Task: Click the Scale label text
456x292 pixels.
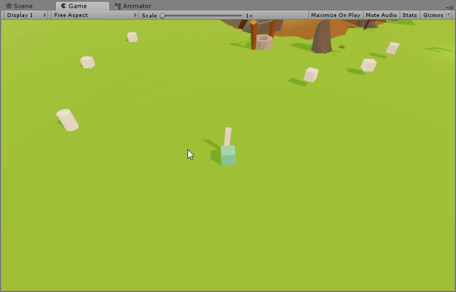Action: pos(149,16)
